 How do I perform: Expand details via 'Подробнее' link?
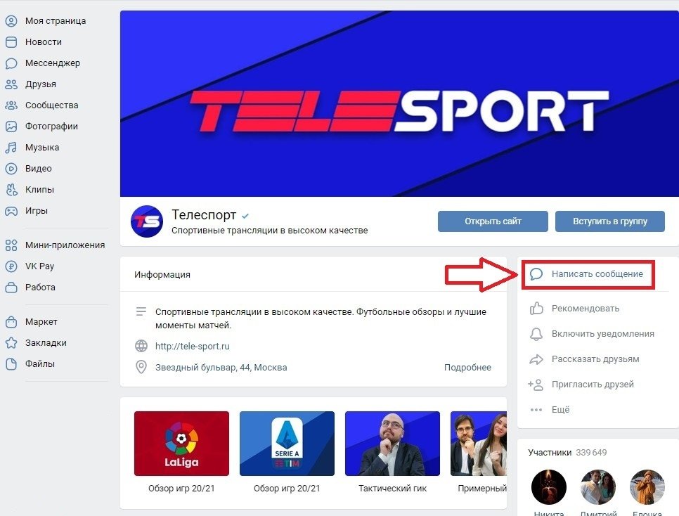pos(467,368)
